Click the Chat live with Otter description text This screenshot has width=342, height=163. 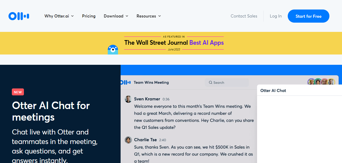[55, 146]
